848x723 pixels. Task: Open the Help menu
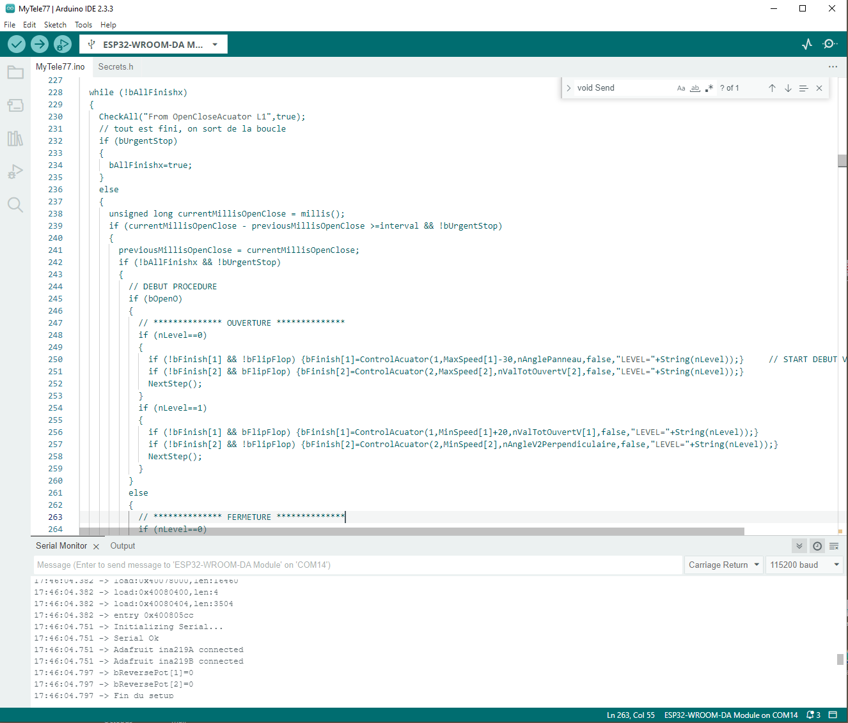[108, 25]
